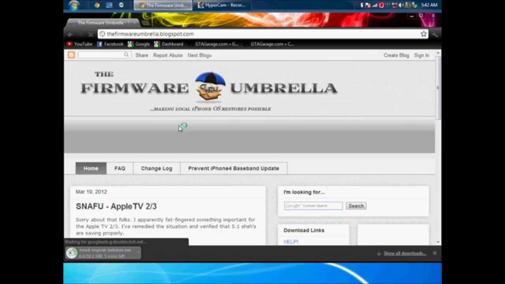The width and height of the screenshot is (505, 284).
Task: Click Create Blog link
Action: click(x=396, y=55)
